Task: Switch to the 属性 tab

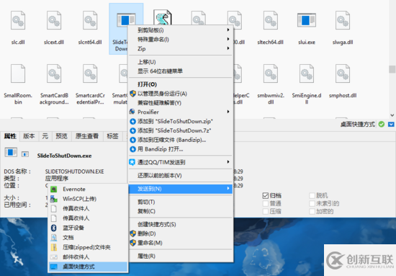Action: click(10, 136)
